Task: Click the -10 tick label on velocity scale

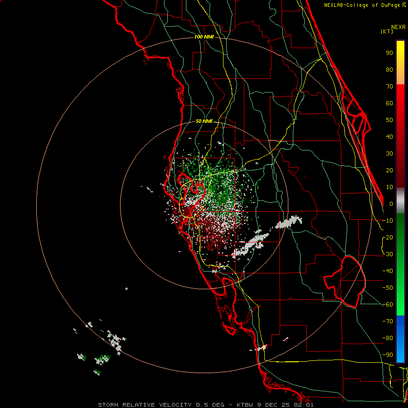Action: pos(388,221)
